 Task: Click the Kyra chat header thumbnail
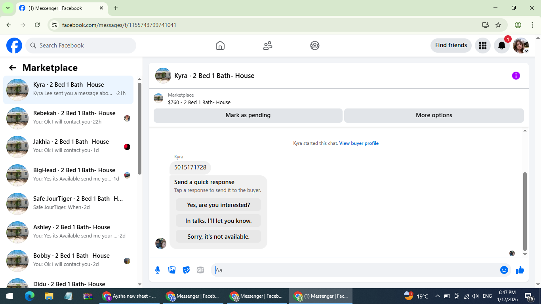click(163, 76)
